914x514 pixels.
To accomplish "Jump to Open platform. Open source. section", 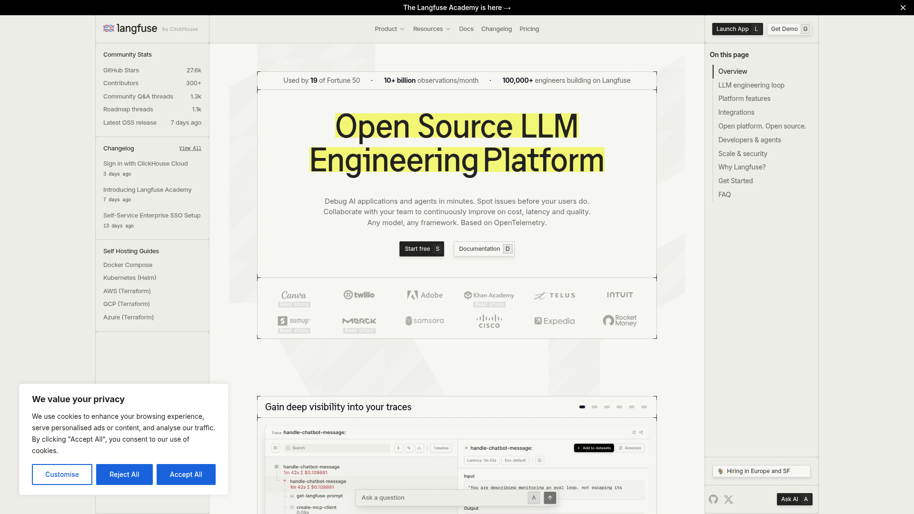I will point(762,126).
